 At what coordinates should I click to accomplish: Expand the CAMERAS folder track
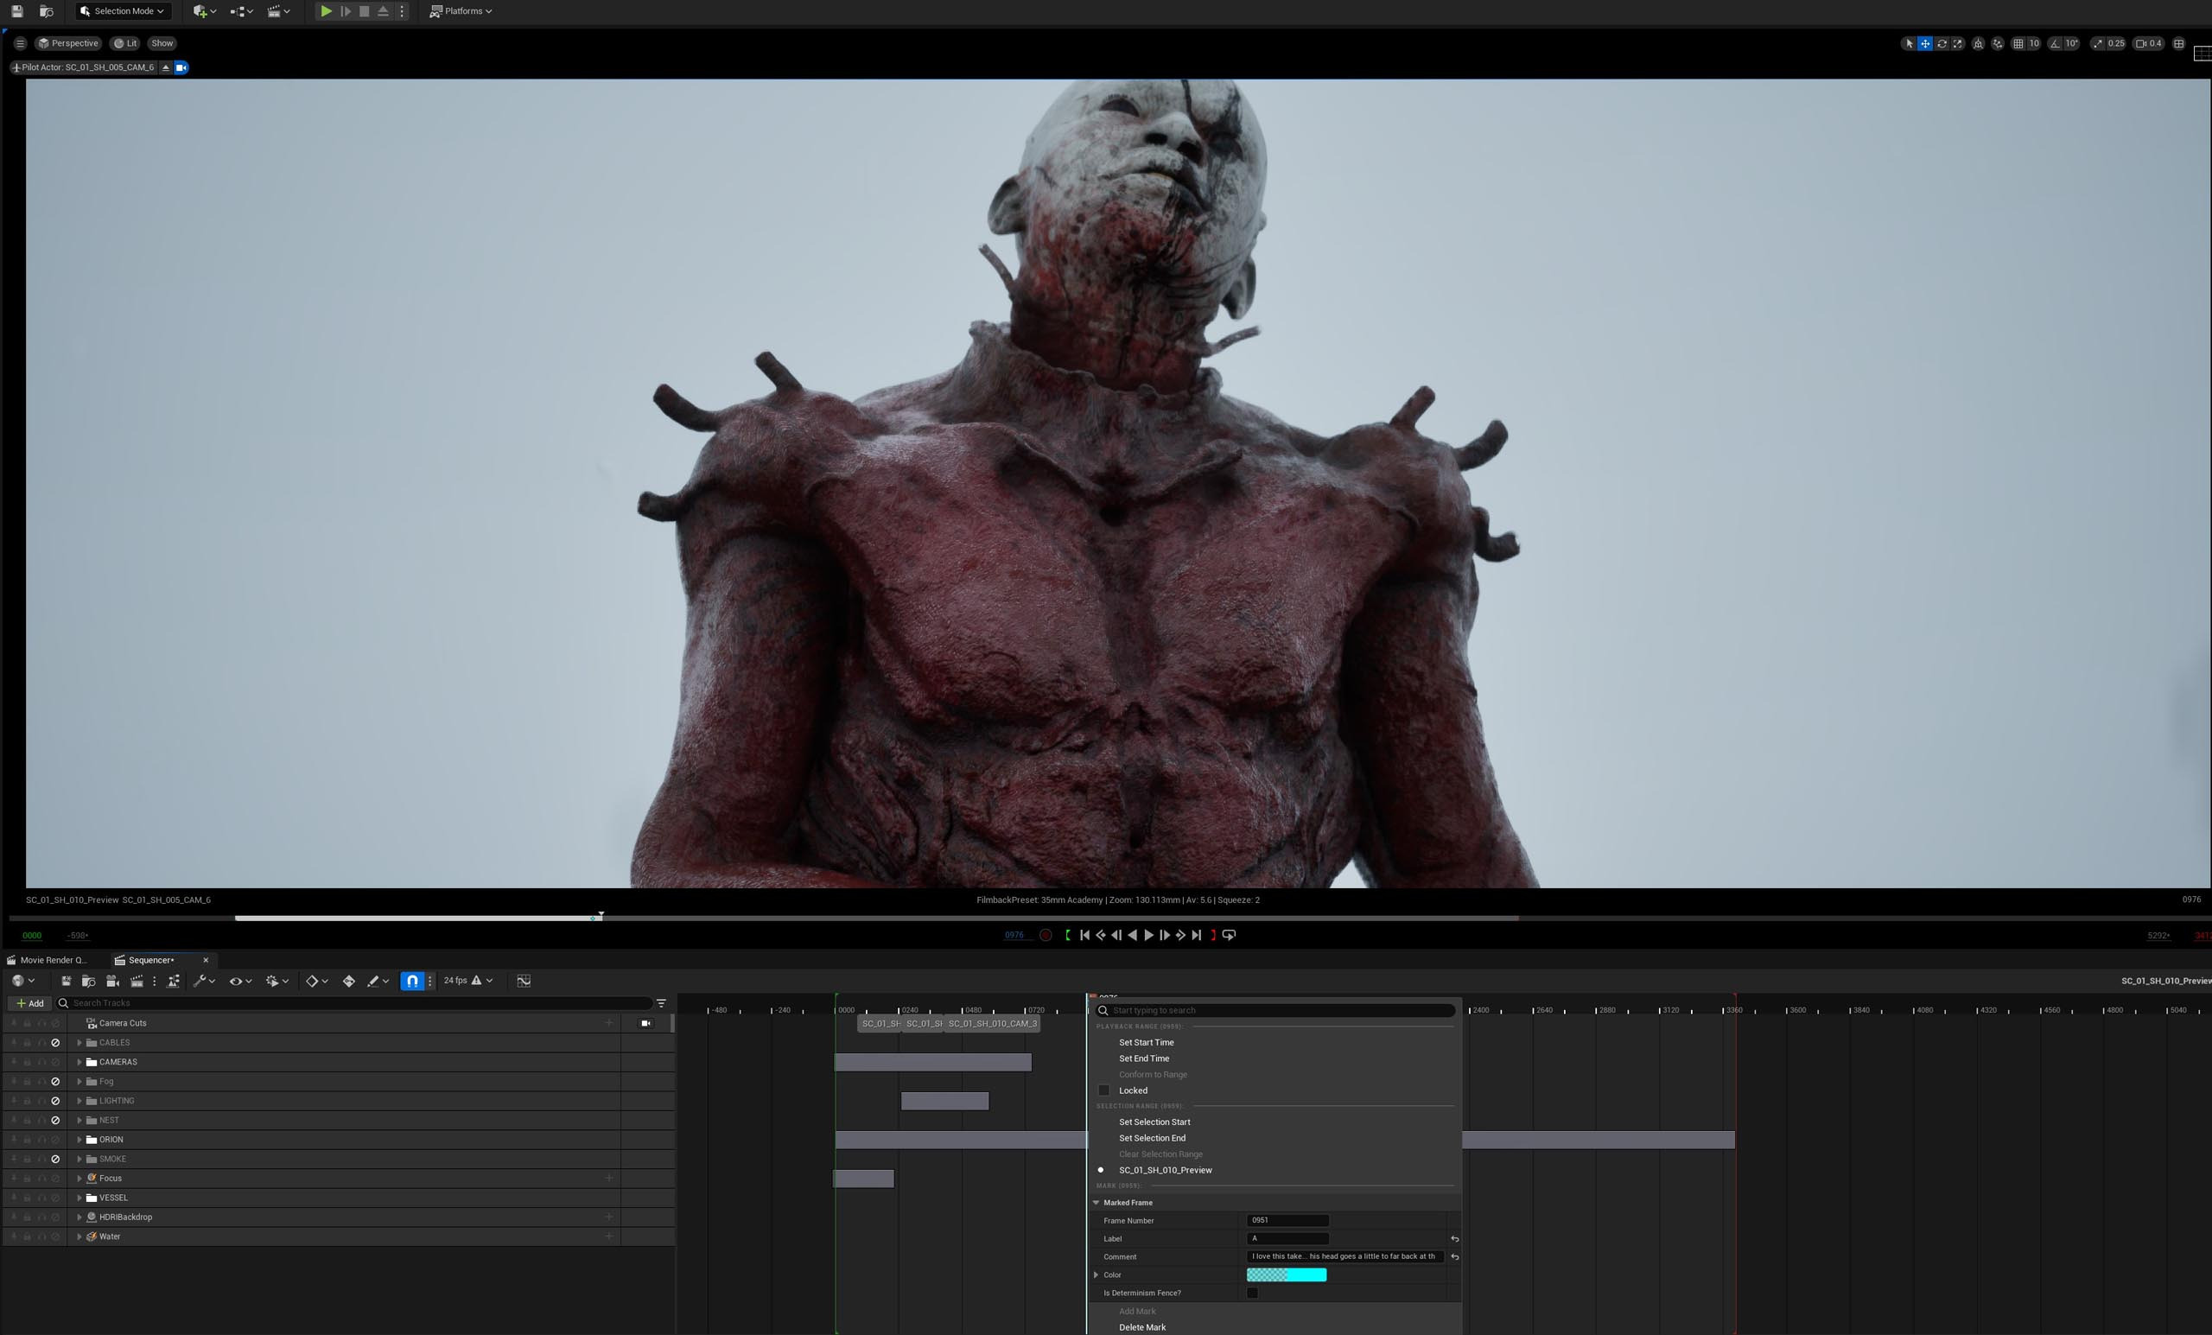(x=79, y=1062)
